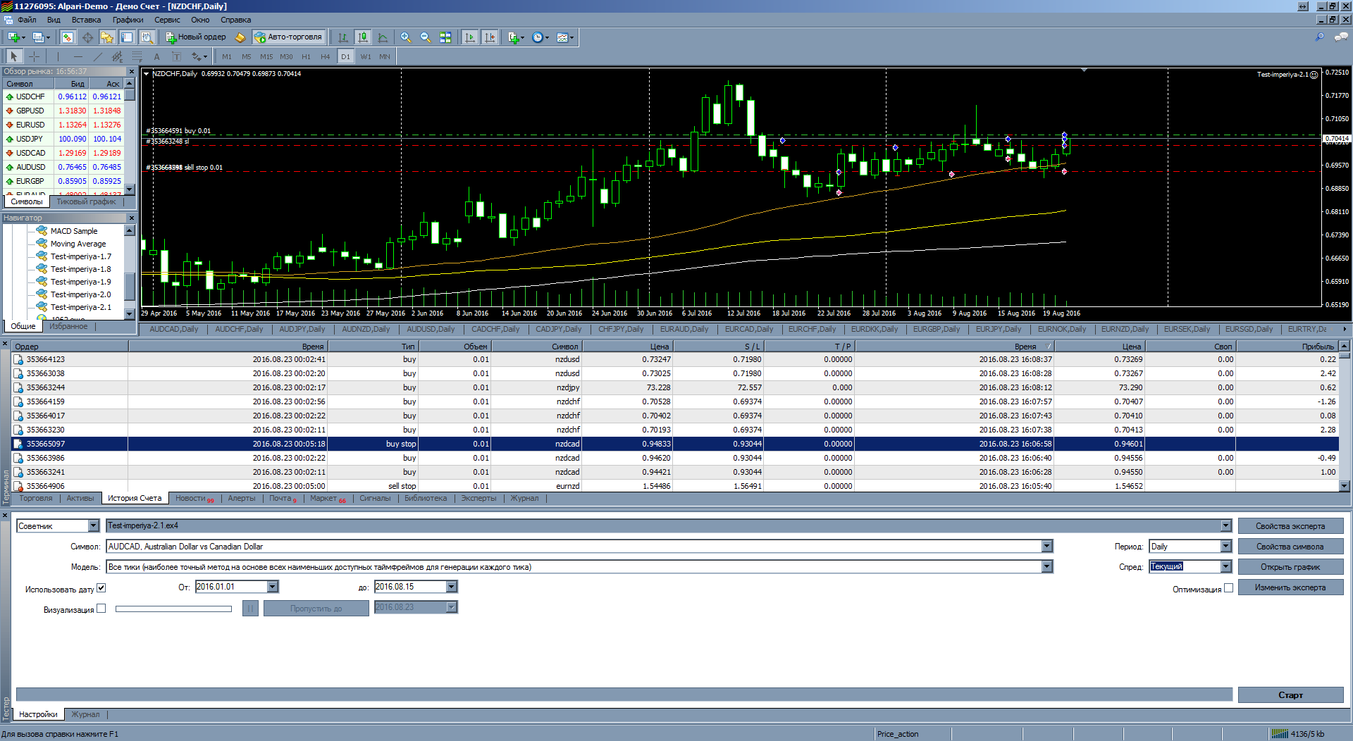The width and height of the screenshot is (1353, 741).
Task: Expand the Символ AUDCAD dropdown
Action: coord(1046,547)
